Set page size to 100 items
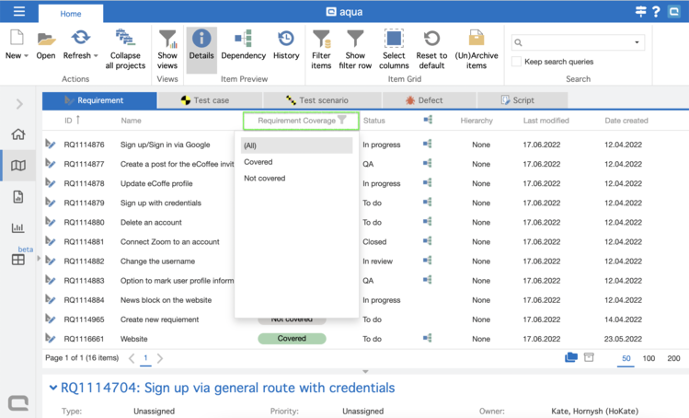The width and height of the screenshot is (689, 418). coord(649,358)
